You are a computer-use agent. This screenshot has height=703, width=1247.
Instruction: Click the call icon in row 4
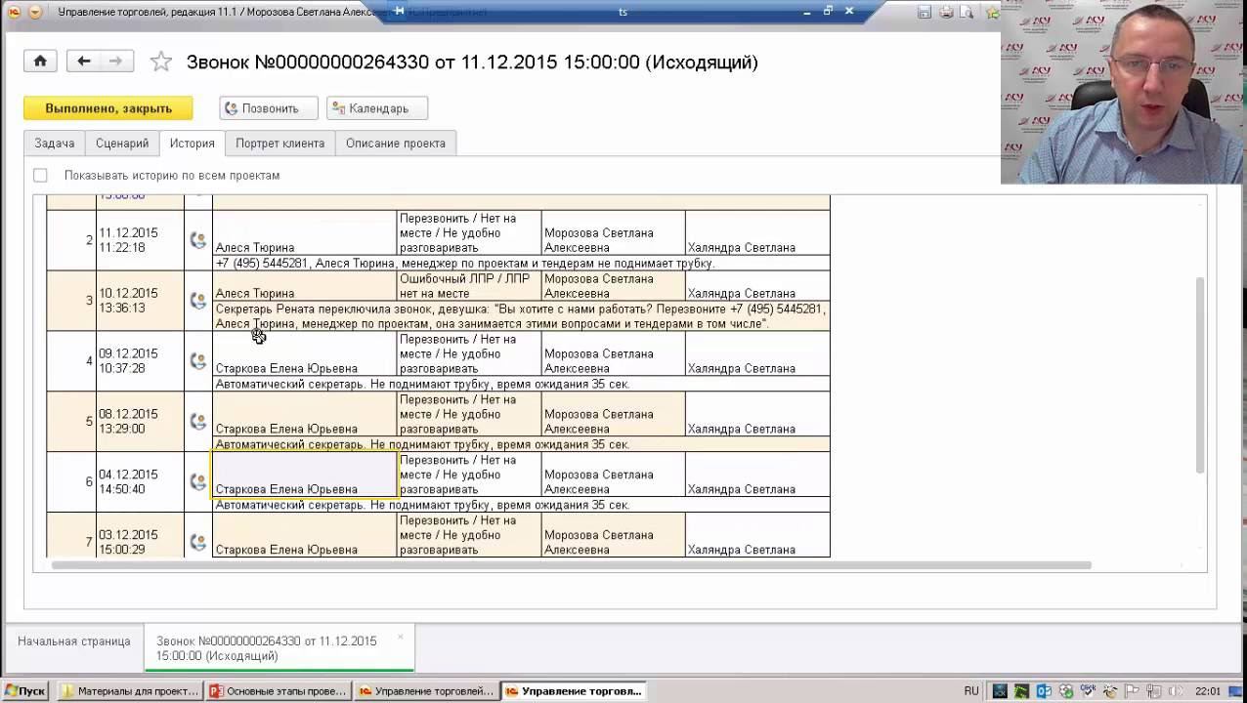click(198, 361)
